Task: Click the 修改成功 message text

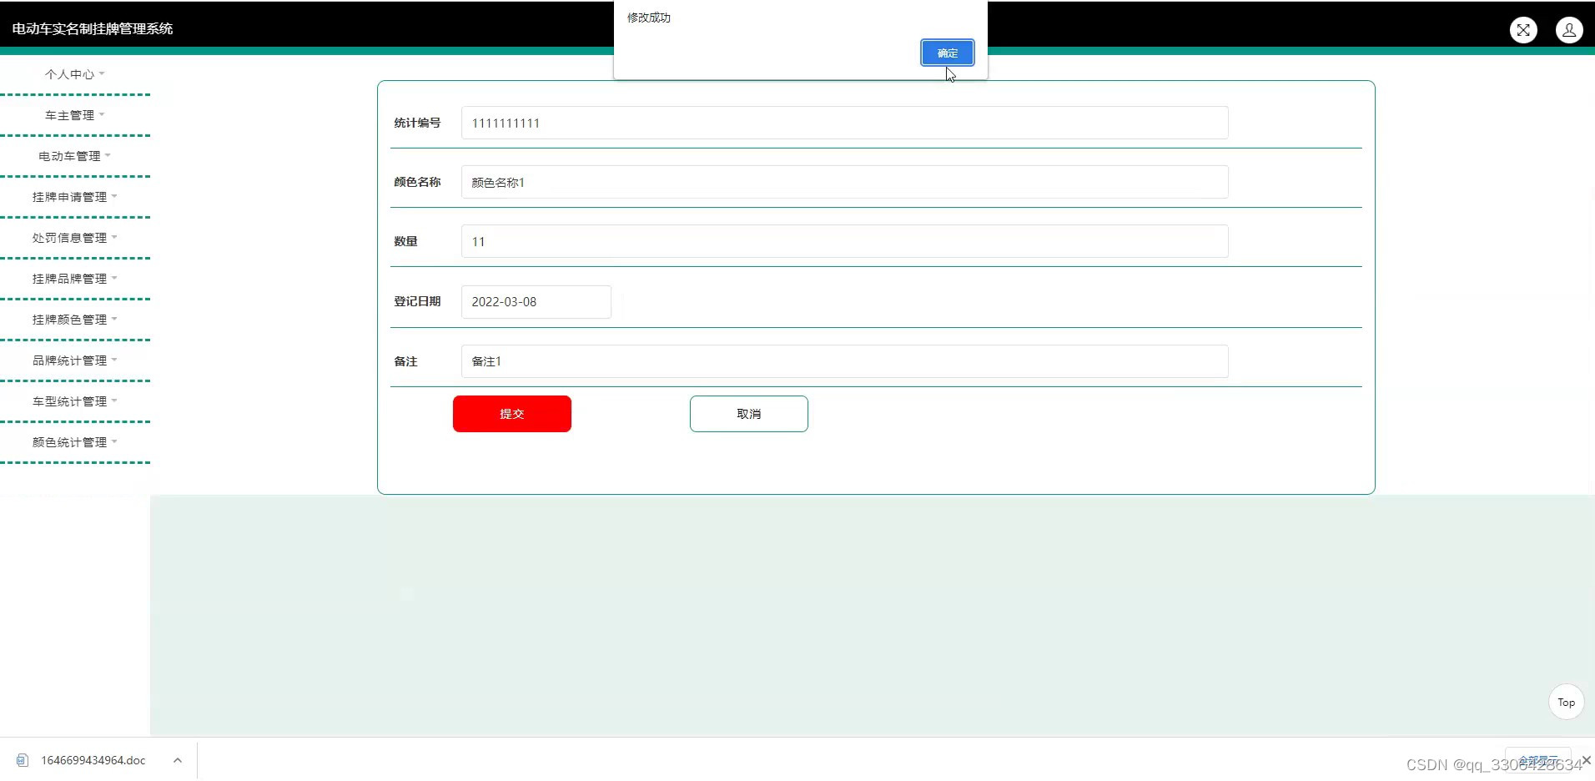Action: click(649, 18)
